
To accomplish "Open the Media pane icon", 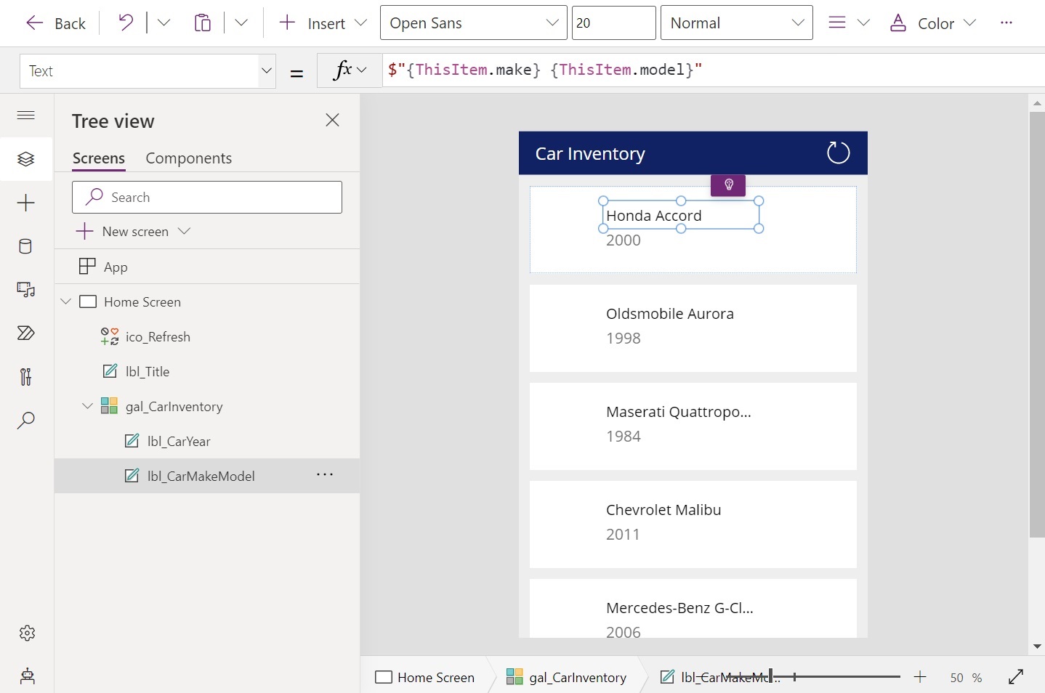I will pos(25,290).
